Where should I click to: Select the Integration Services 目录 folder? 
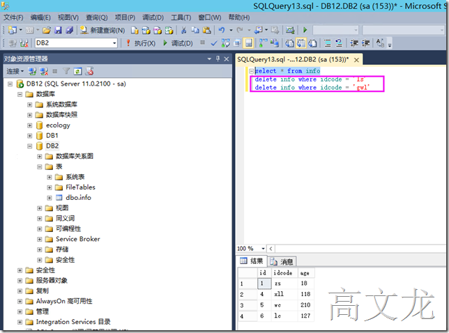tap(73, 322)
